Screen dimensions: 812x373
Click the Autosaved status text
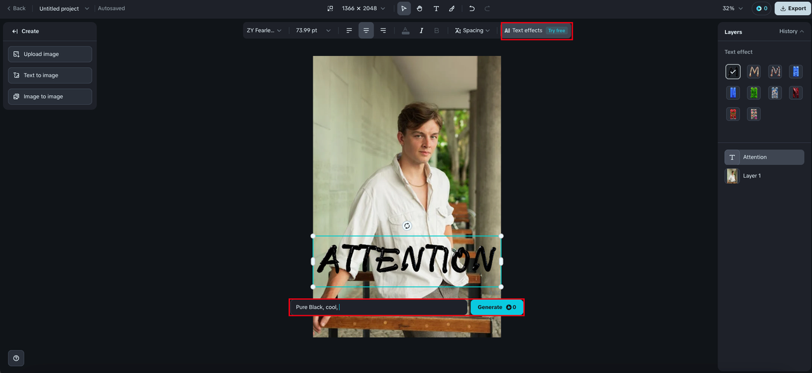coord(111,8)
